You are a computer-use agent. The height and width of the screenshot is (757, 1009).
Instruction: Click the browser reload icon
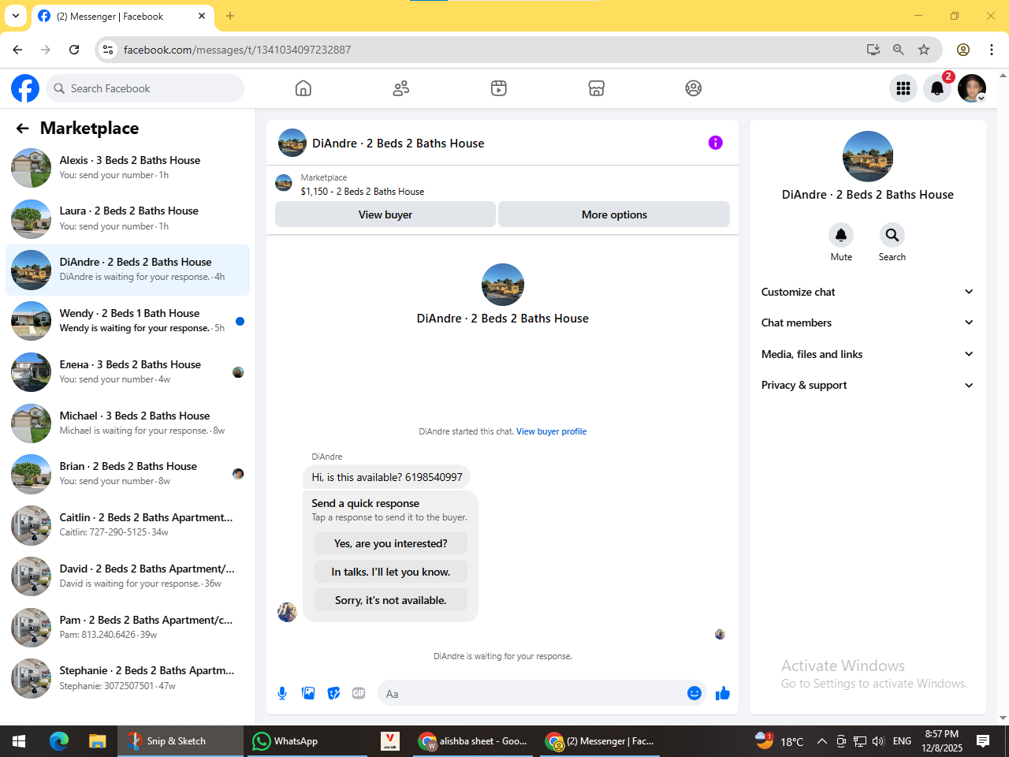[74, 50]
